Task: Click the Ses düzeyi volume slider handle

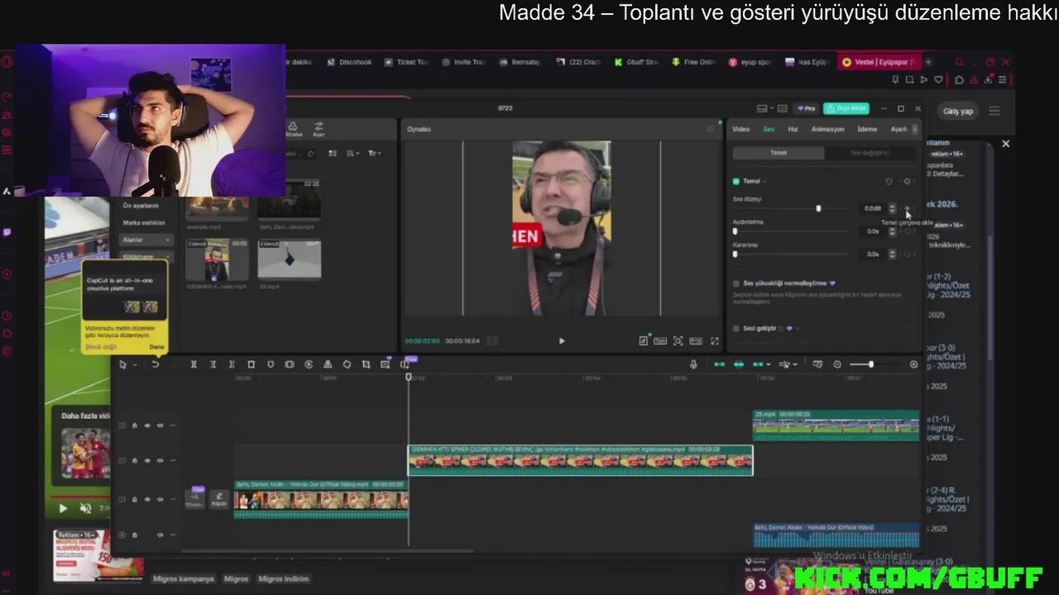Action: tap(818, 208)
